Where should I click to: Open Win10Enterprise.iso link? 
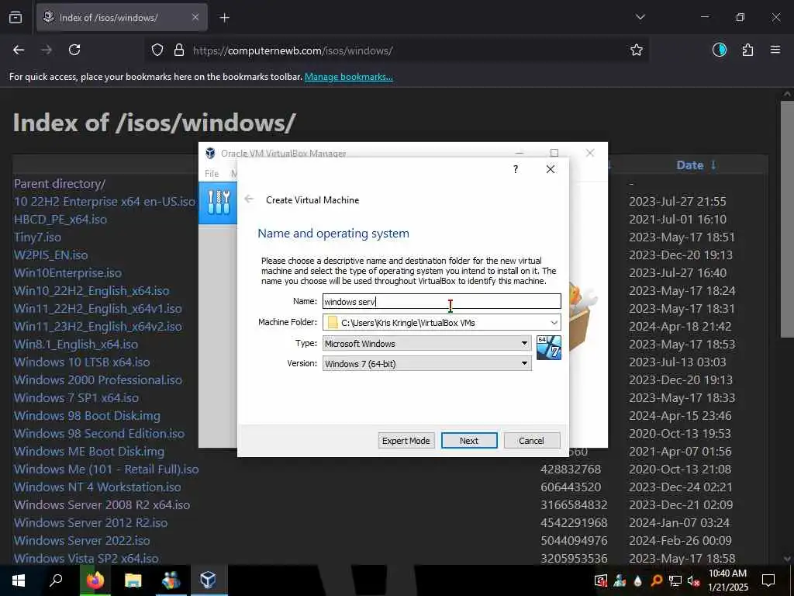click(x=68, y=272)
